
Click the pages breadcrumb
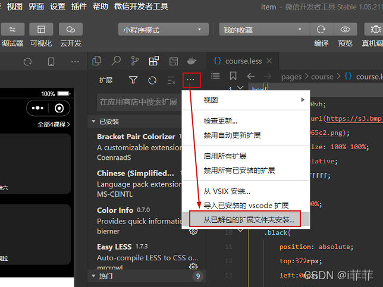291,77
